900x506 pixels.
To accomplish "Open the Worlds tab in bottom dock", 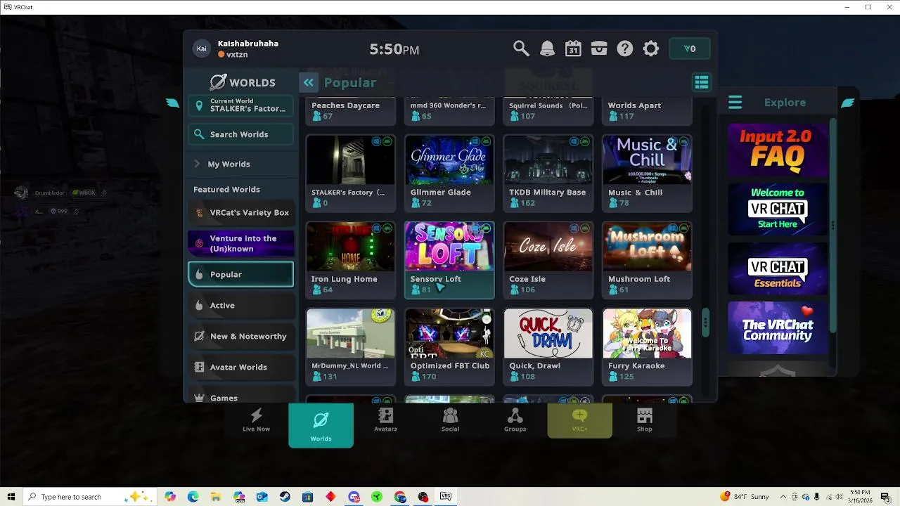I will 321,425.
